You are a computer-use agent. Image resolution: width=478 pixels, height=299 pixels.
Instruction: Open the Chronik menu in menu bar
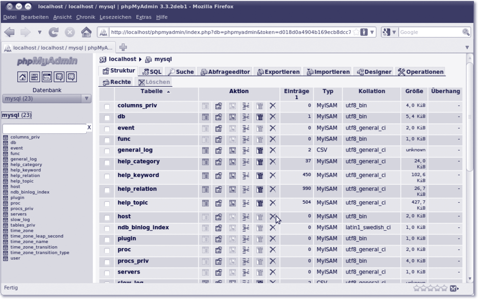pyautogui.click(x=85, y=17)
